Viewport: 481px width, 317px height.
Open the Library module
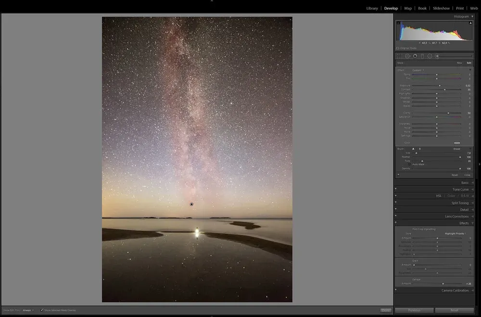[x=372, y=8]
